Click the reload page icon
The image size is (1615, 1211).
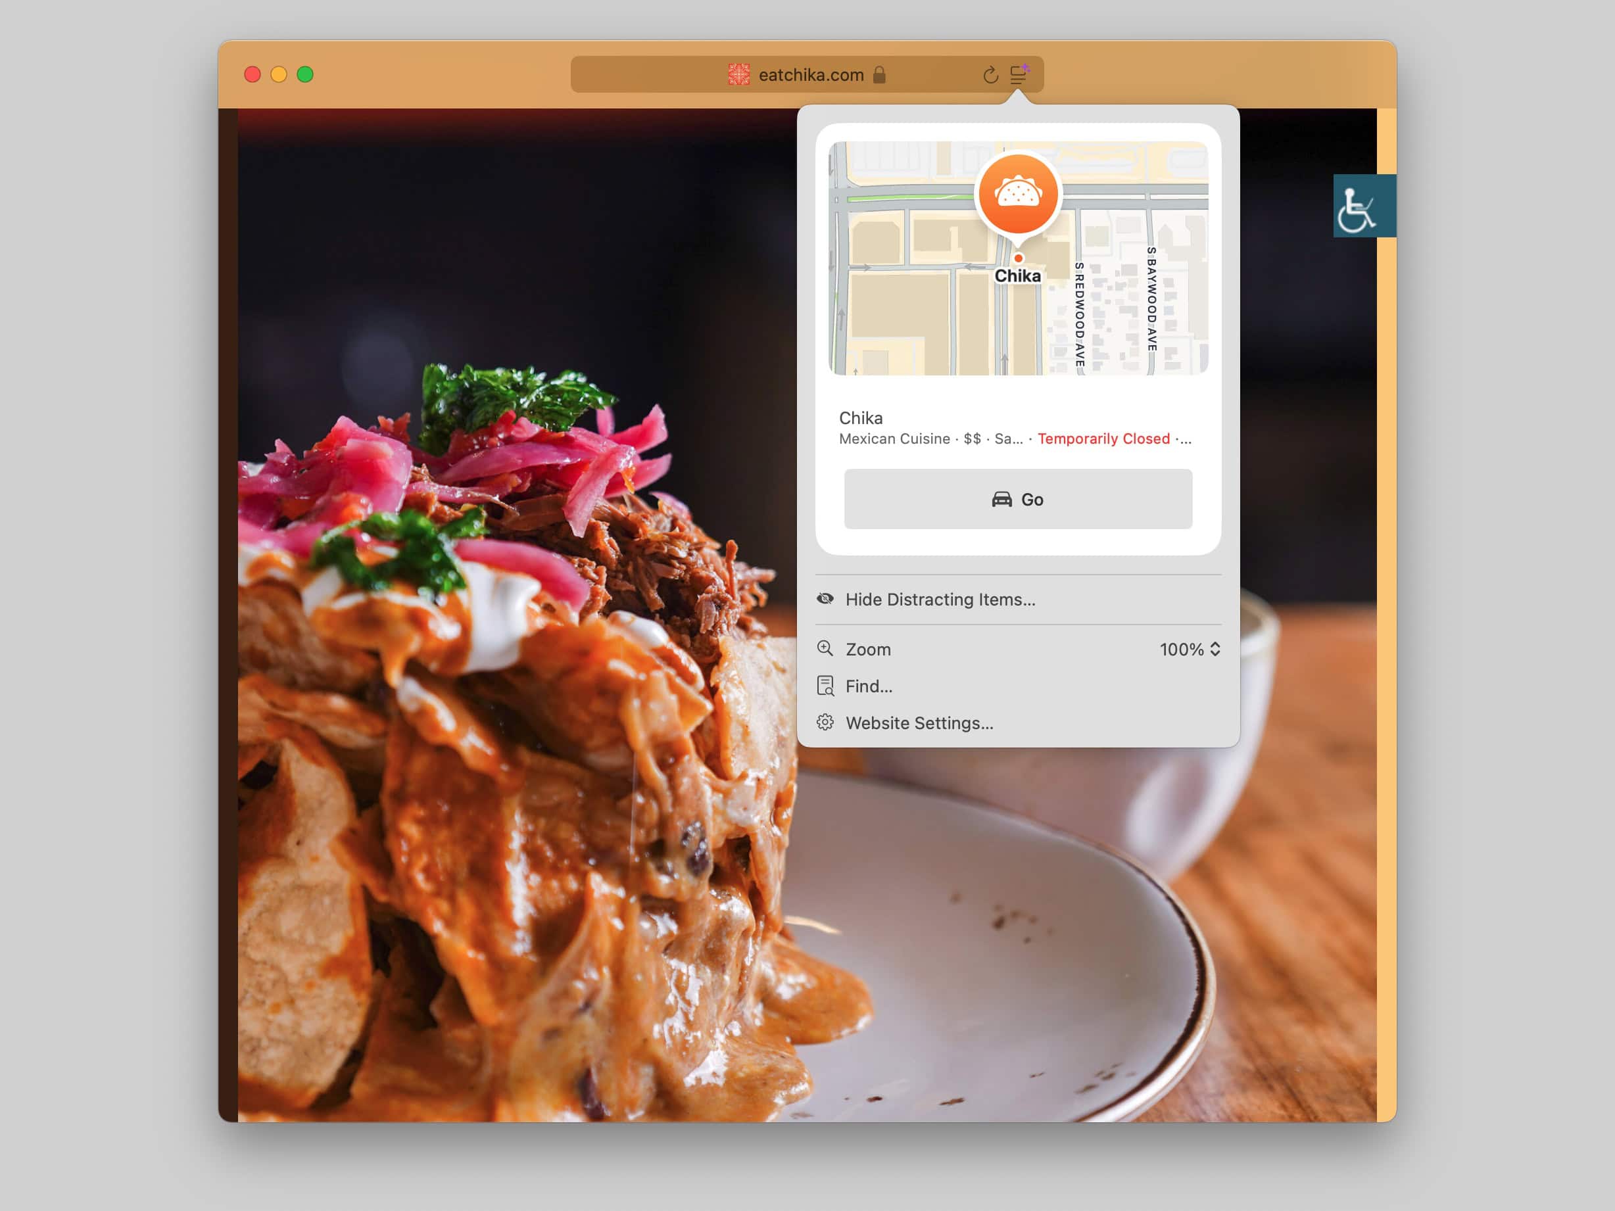[990, 75]
